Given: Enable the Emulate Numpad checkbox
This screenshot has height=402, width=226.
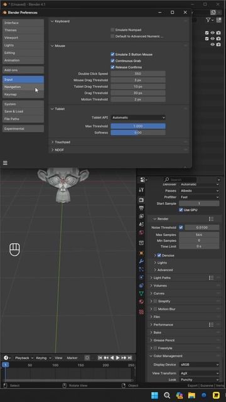Looking at the screenshot, I should pyautogui.click(x=112, y=30).
